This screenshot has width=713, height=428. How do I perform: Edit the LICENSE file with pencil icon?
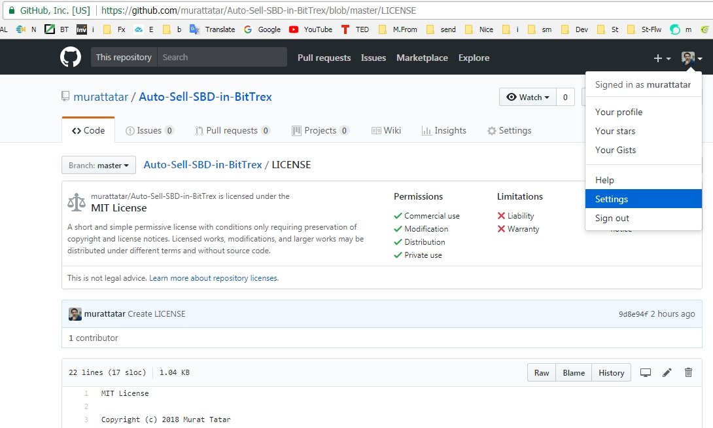667,372
